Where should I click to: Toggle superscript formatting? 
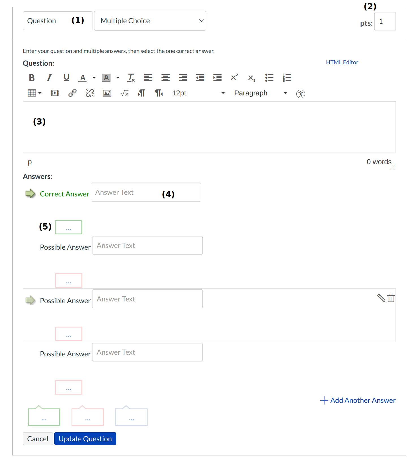click(234, 78)
